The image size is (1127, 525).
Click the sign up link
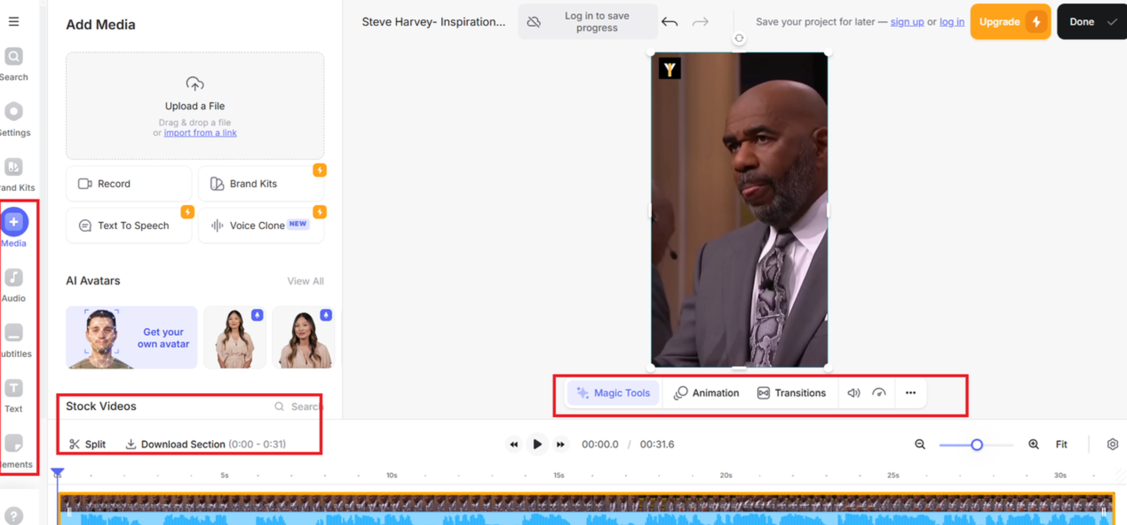[x=907, y=22]
